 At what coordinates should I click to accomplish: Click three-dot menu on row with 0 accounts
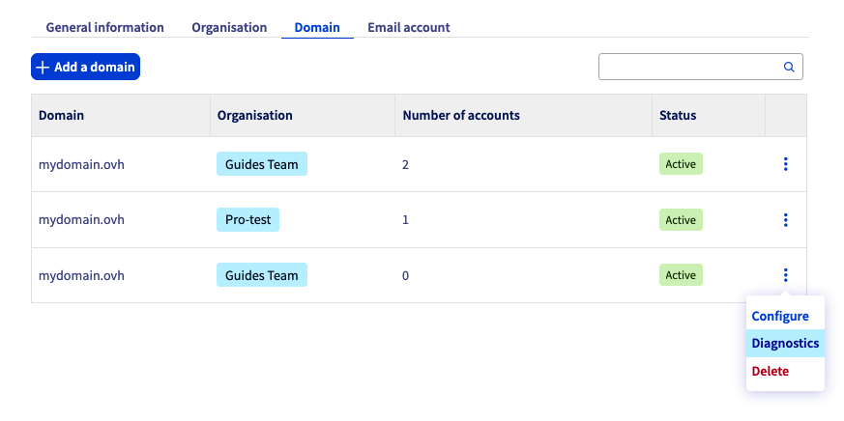point(785,275)
